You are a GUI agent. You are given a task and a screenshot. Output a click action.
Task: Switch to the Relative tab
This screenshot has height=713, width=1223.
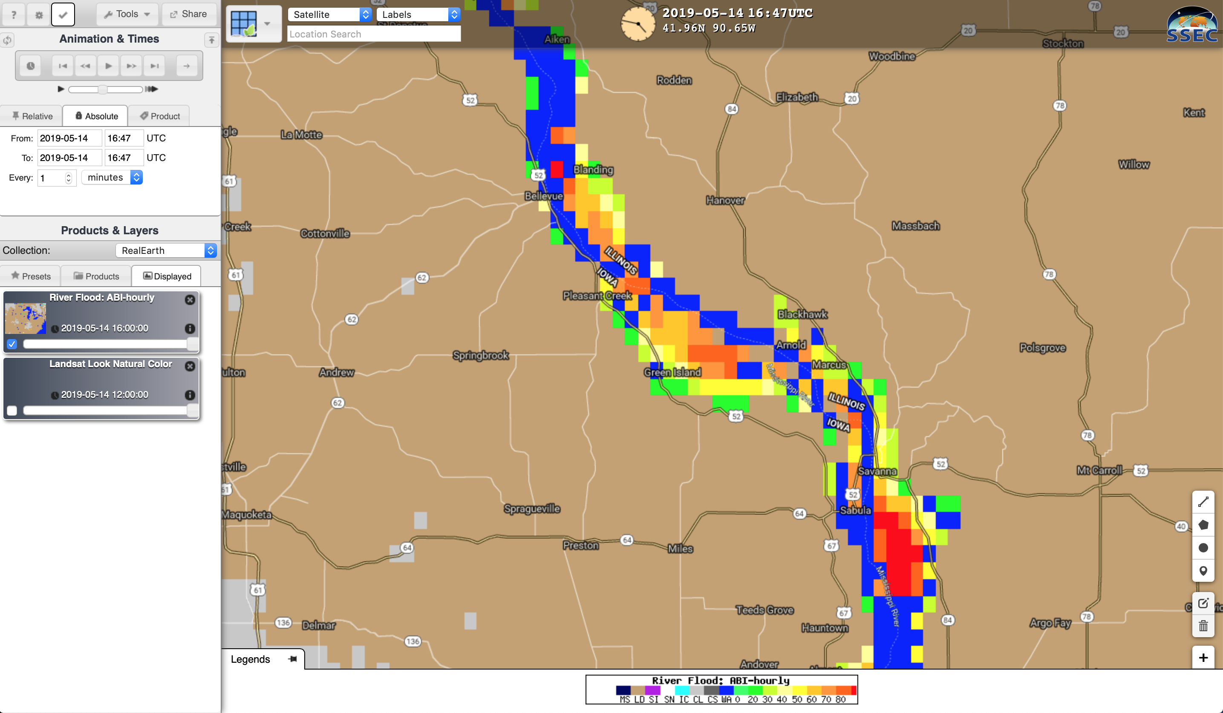click(32, 116)
